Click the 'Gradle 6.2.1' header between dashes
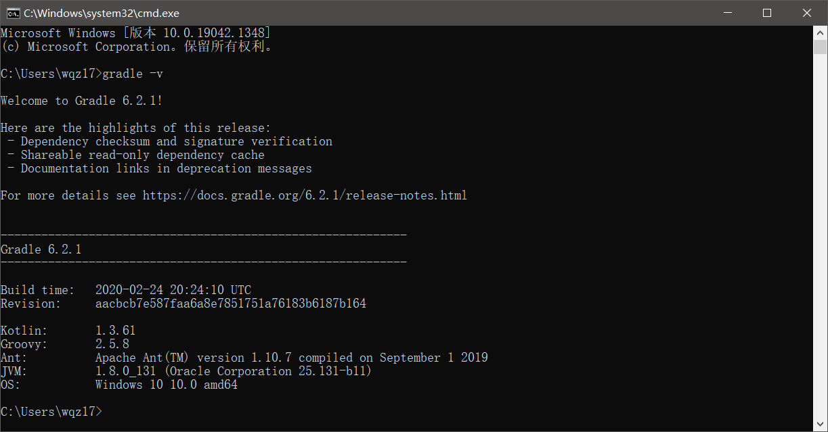Image resolution: width=828 pixels, height=432 pixels. pyautogui.click(x=41, y=249)
